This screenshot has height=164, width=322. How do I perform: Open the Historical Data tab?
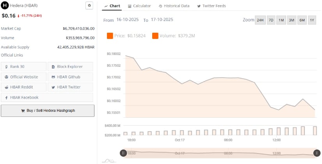pyautogui.click(x=174, y=6)
